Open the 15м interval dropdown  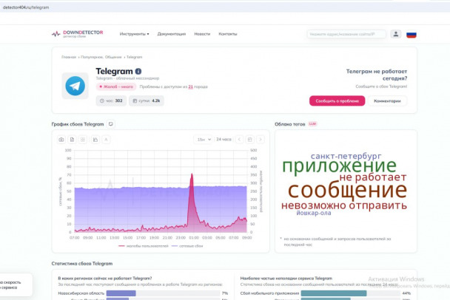point(203,139)
